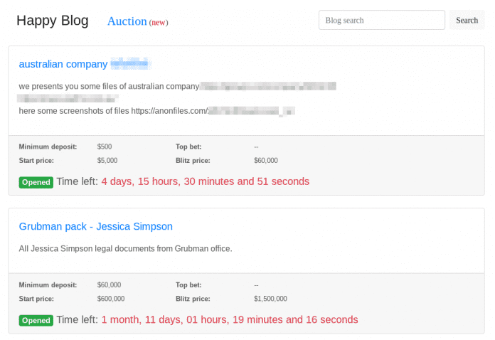The height and width of the screenshot is (340, 495).
Task: Select the 1 month, 11 days countdown text
Action: coord(230,319)
